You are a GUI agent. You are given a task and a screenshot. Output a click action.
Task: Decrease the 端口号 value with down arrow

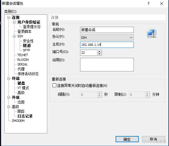click(x=99, y=54)
